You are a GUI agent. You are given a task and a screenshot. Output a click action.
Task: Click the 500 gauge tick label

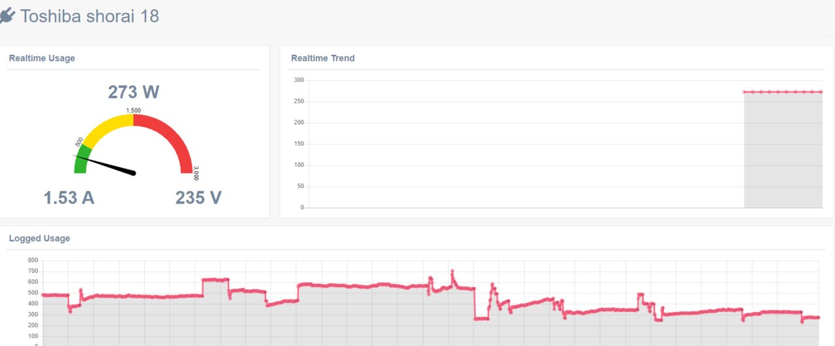coord(79,141)
